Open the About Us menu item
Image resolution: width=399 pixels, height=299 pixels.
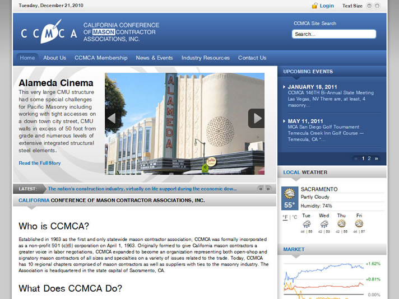click(54, 58)
